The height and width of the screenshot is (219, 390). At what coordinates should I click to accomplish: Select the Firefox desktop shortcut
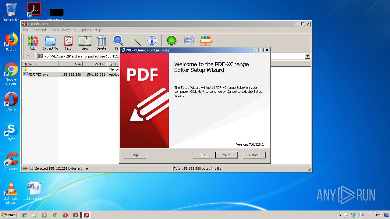(x=11, y=42)
